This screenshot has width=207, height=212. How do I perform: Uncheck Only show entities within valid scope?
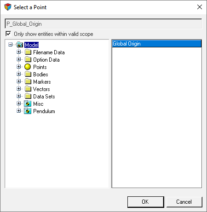(8, 34)
